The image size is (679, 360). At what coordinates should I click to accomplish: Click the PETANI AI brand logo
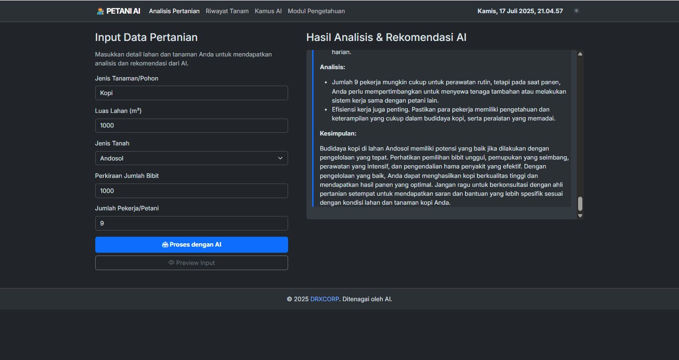[118, 11]
